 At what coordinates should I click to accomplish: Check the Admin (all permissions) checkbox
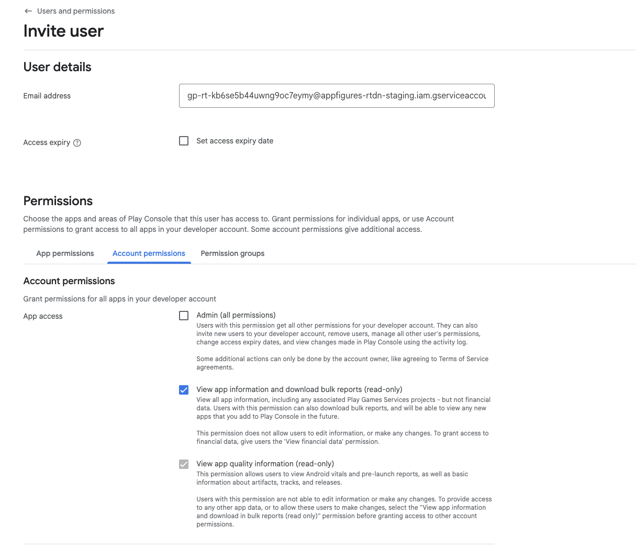point(184,316)
